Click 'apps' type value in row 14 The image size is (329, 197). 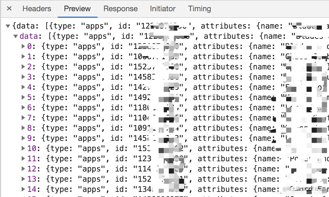[x=91, y=190]
